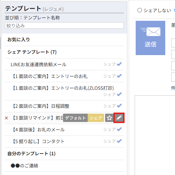The width and height of the screenshot is (175, 175).
Task: Select 【3 面談リマインド】 template row
Action: tap(64, 118)
